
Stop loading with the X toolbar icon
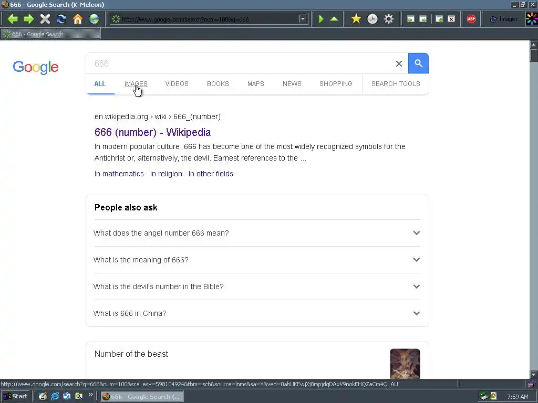[45, 19]
